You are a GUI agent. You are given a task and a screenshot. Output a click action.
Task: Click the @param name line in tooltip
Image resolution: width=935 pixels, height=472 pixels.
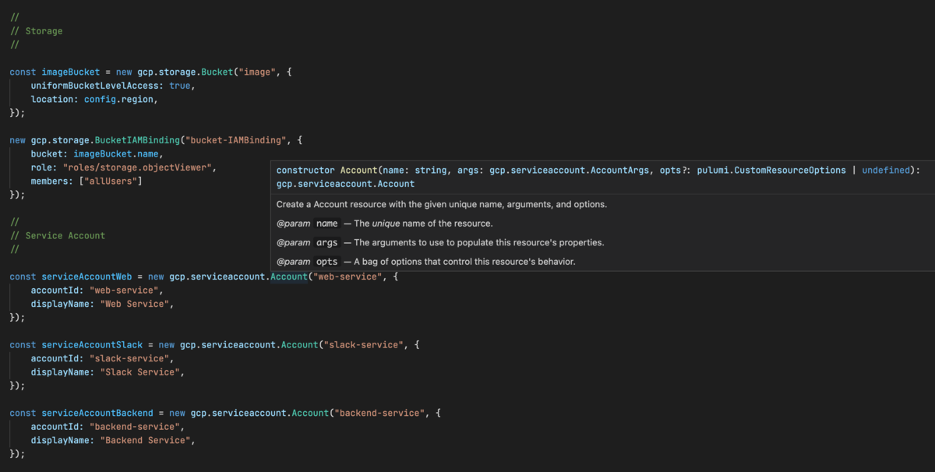click(384, 224)
